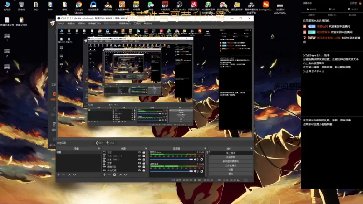Open QQ图片20220506 image file on desktop

pos(280,8)
